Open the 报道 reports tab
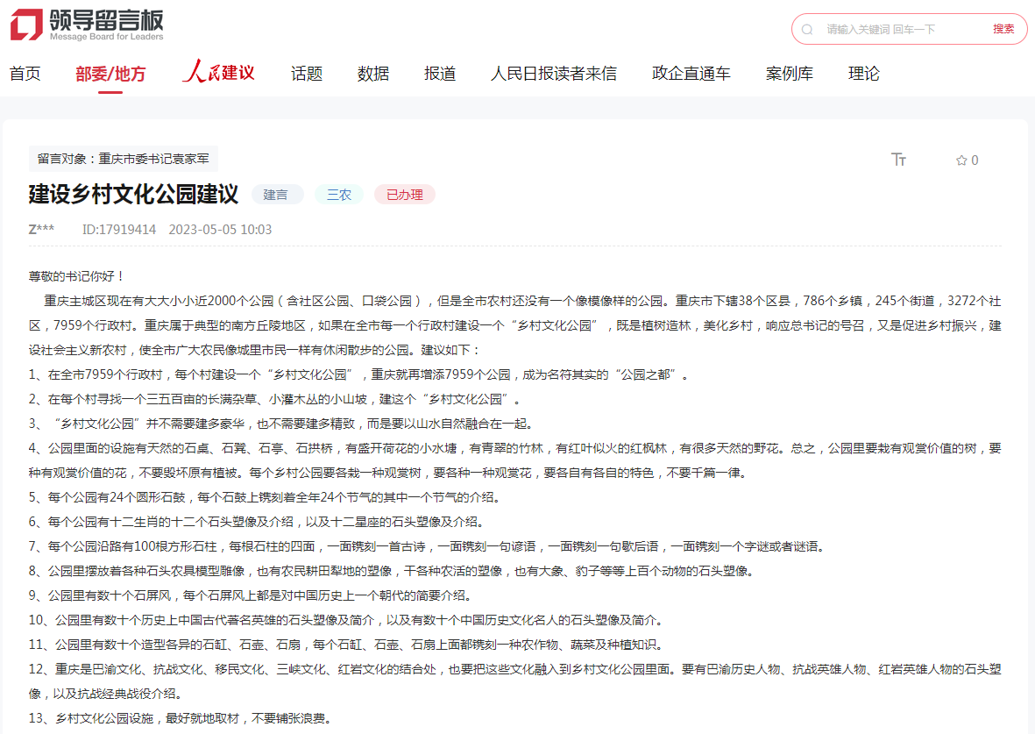1035x734 pixels. coord(440,74)
